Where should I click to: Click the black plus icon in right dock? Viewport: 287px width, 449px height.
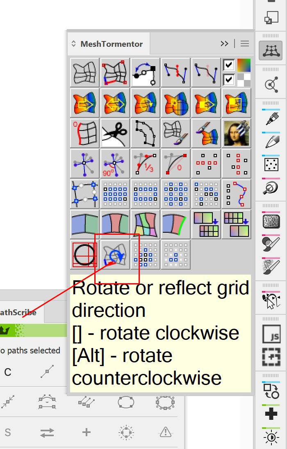(271, 414)
